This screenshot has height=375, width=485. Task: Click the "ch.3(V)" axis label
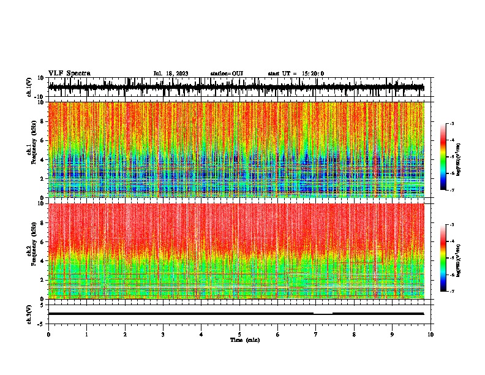29,314
